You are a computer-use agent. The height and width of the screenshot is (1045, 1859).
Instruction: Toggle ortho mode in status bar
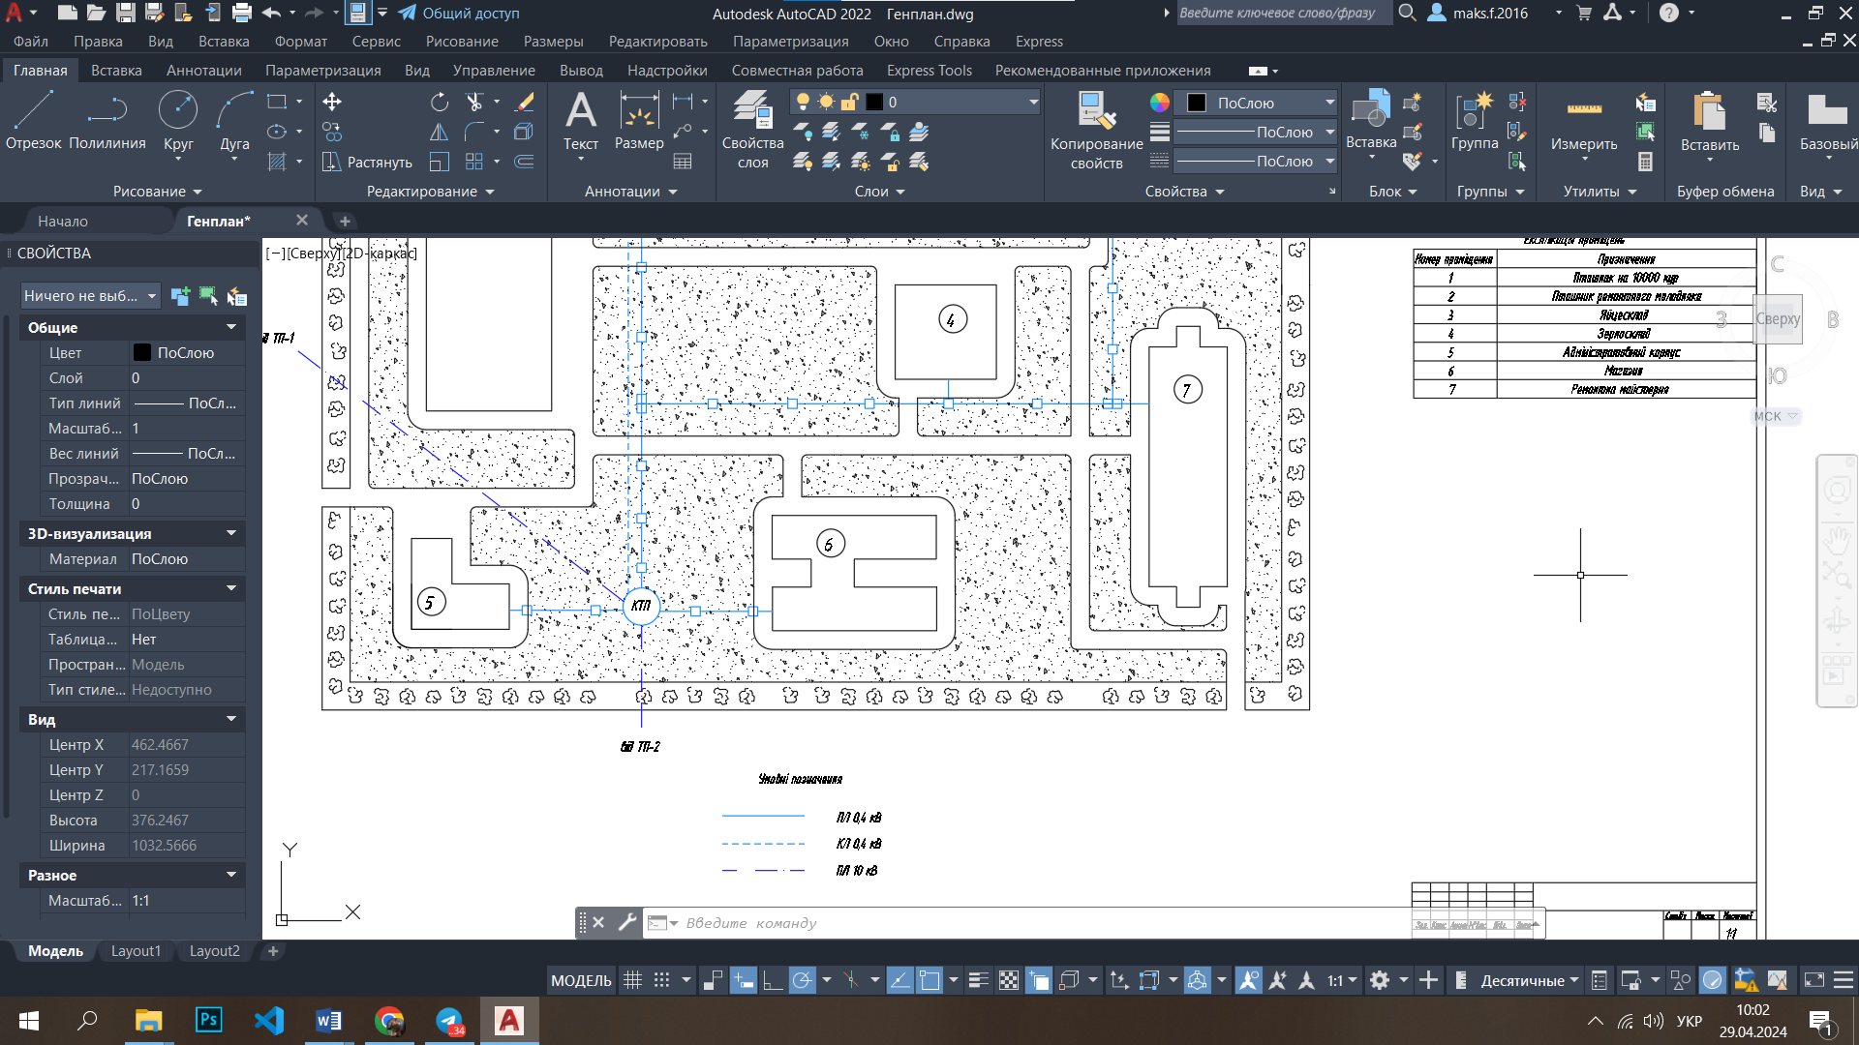pos(772,980)
